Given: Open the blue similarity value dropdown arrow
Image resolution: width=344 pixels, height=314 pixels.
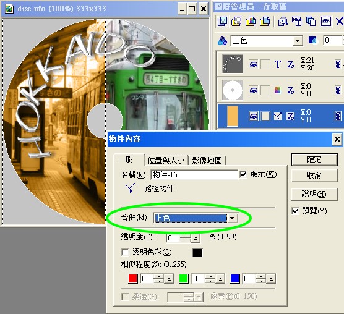Looking at the screenshot, I should click(x=271, y=279).
